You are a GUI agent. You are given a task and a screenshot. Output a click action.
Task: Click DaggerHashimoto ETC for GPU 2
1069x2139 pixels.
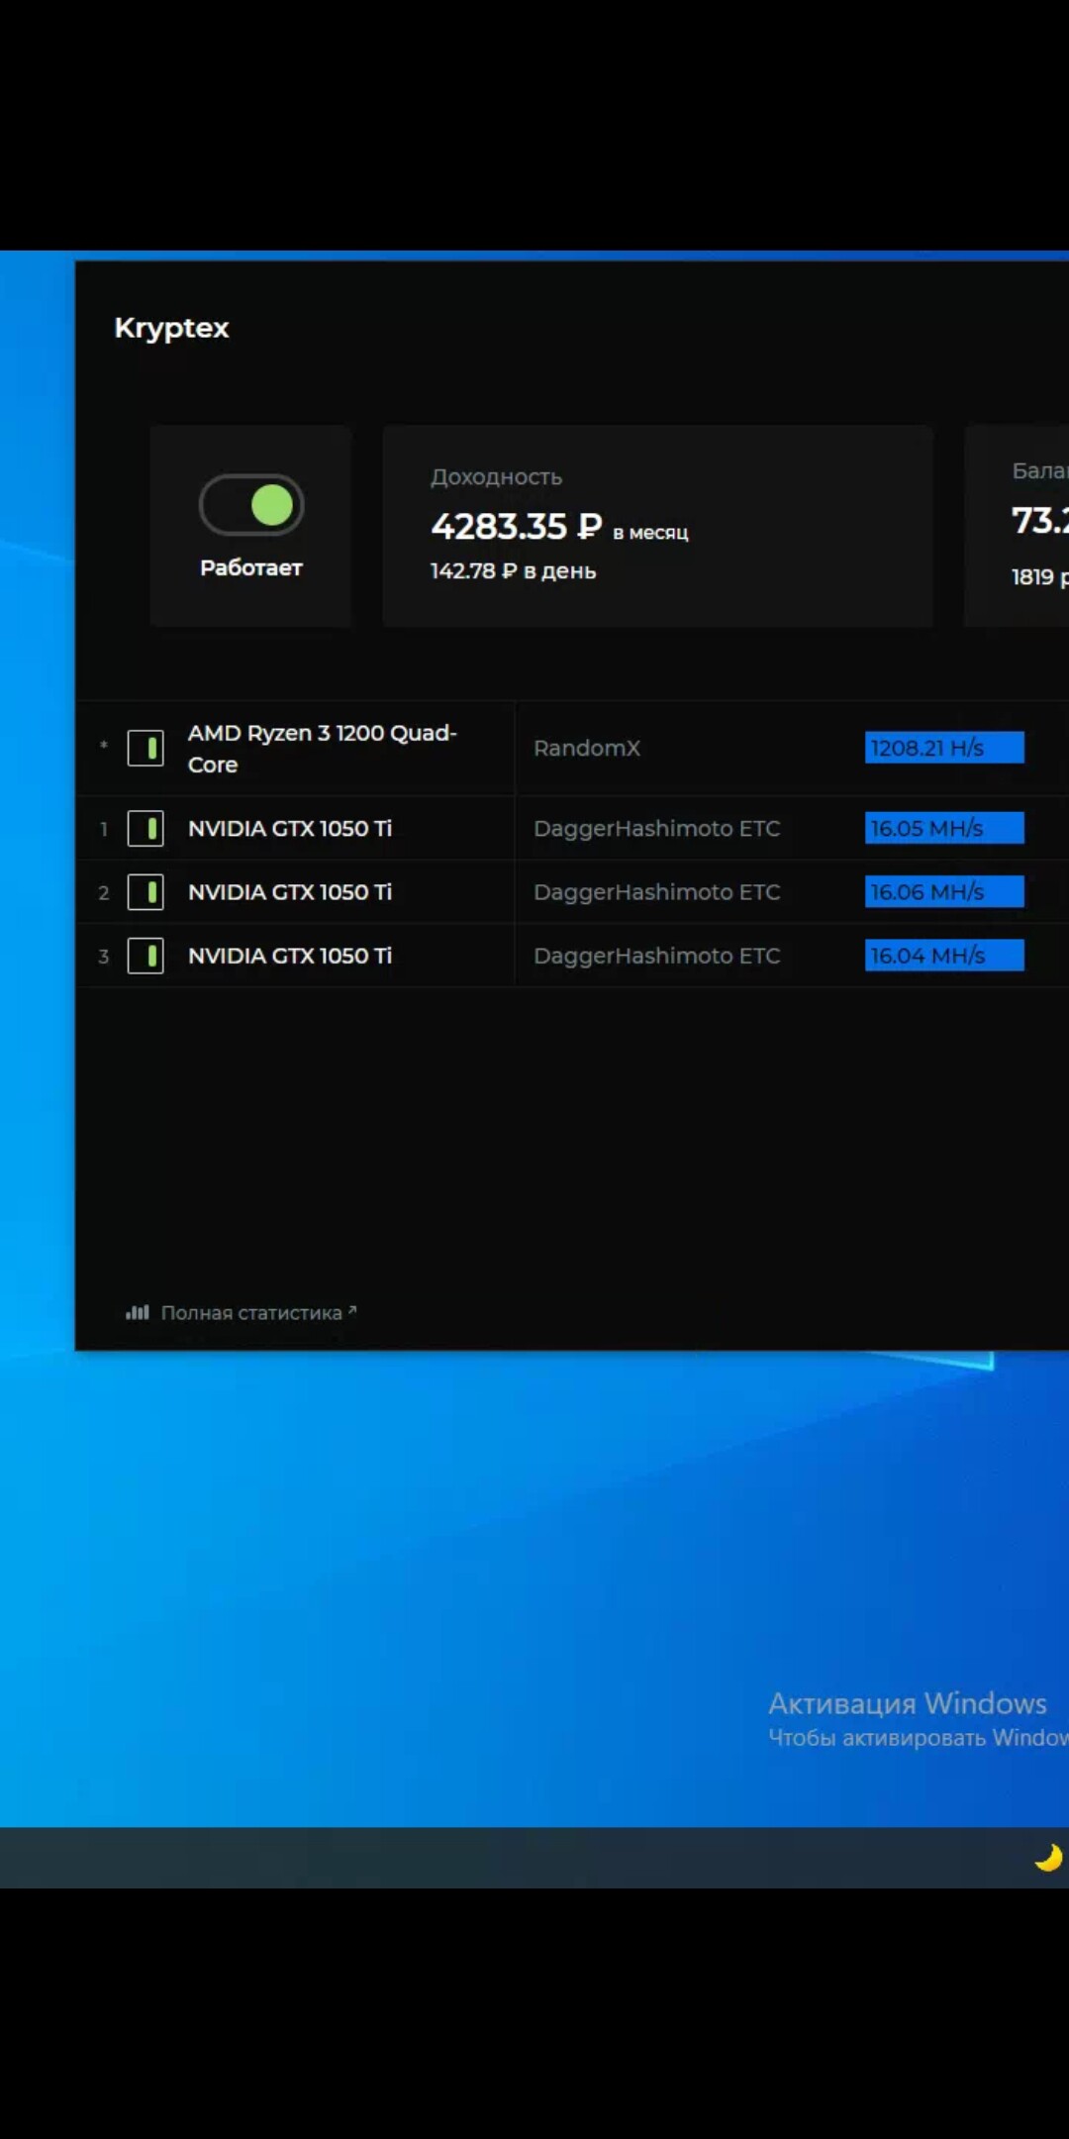(657, 892)
